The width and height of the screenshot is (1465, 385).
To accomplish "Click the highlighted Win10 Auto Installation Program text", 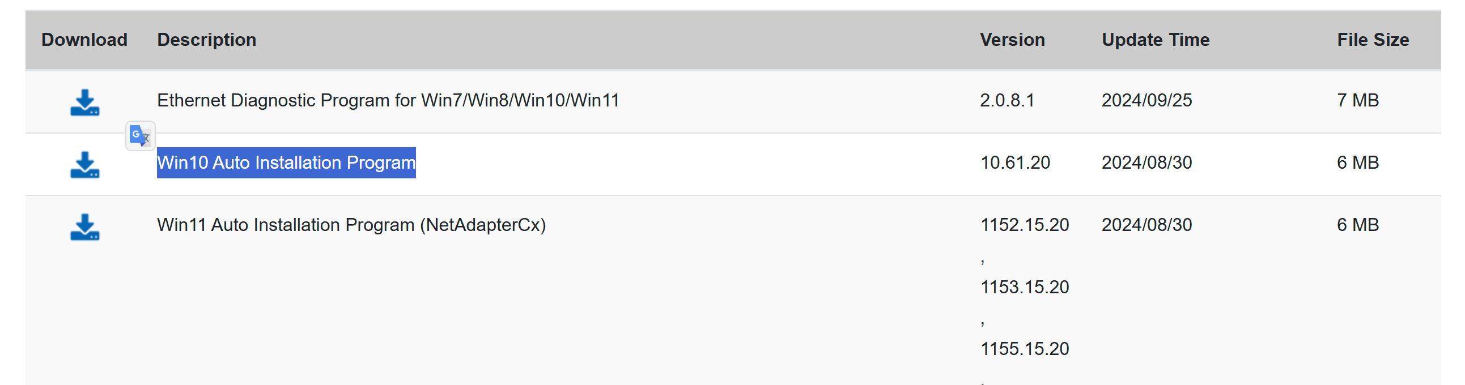I will point(286,163).
